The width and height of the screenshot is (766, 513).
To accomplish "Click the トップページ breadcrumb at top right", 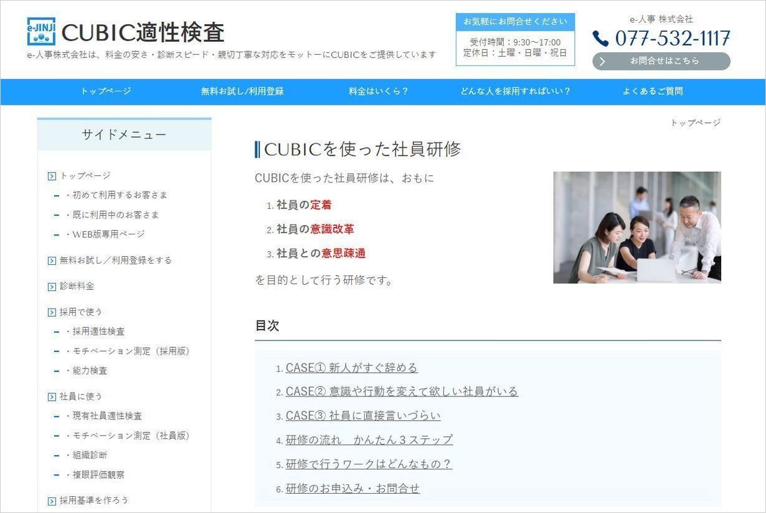I will [695, 123].
